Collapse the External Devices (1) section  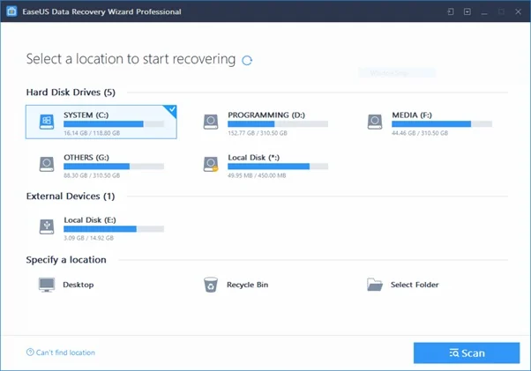coord(71,196)
